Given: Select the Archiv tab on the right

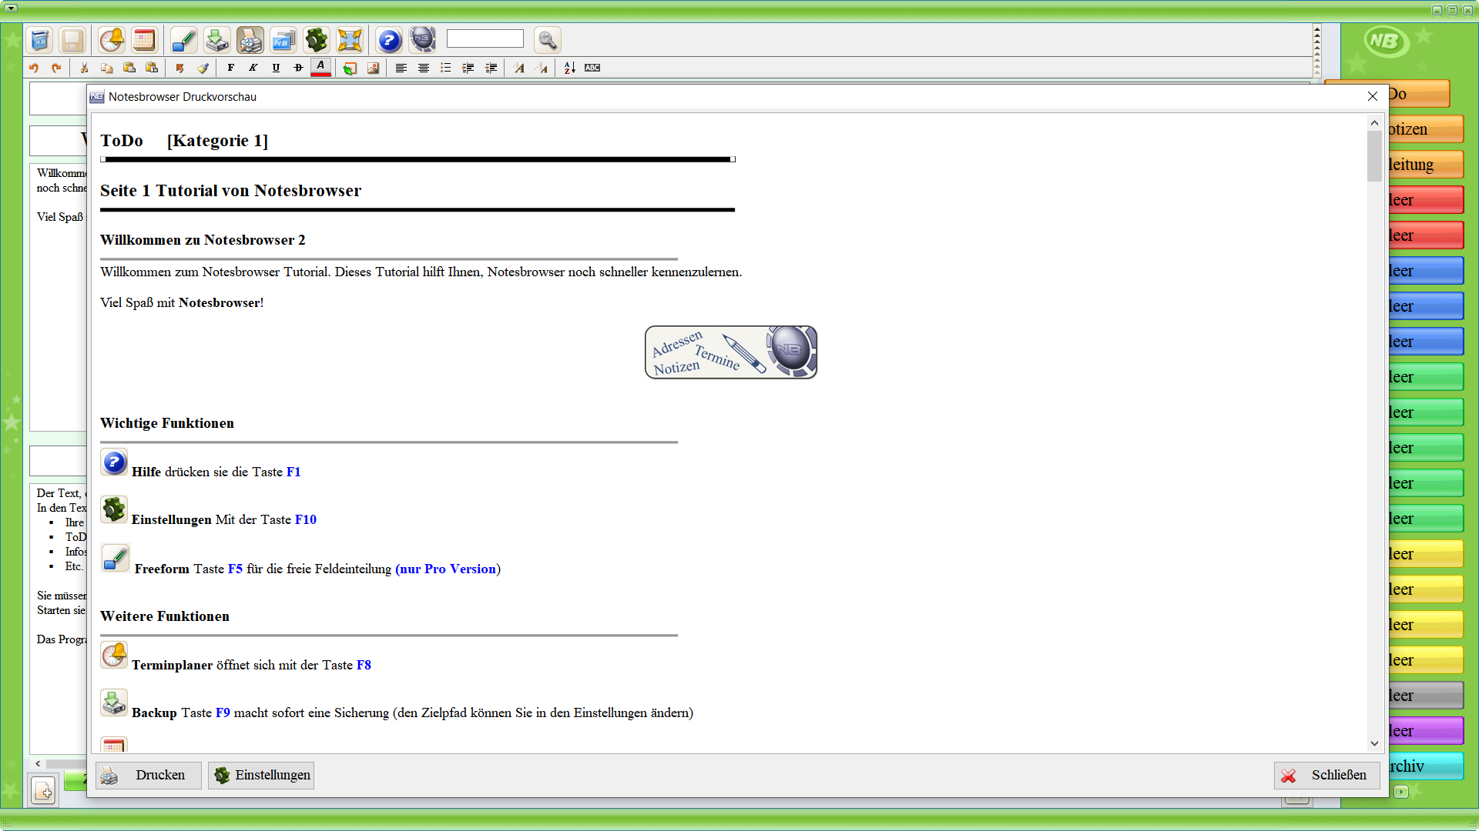Looking at the screenshot, I should coord(1425,766).
